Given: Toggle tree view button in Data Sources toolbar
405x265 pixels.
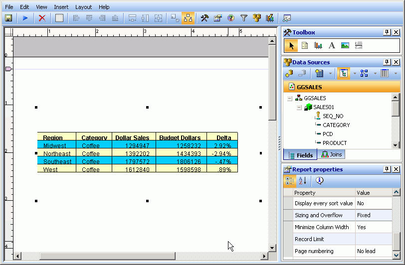Looking at the screenshot, I should [344, 74].
